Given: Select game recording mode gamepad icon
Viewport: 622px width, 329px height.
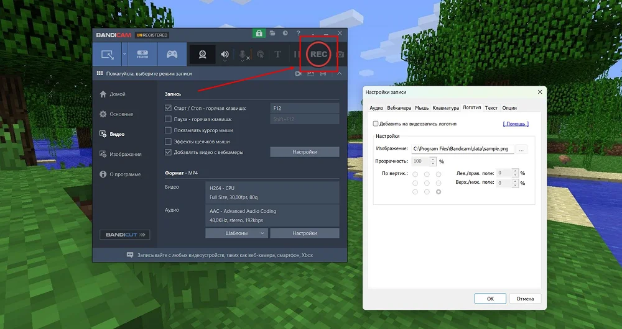Looking at the screenshot, I should 172,54.
